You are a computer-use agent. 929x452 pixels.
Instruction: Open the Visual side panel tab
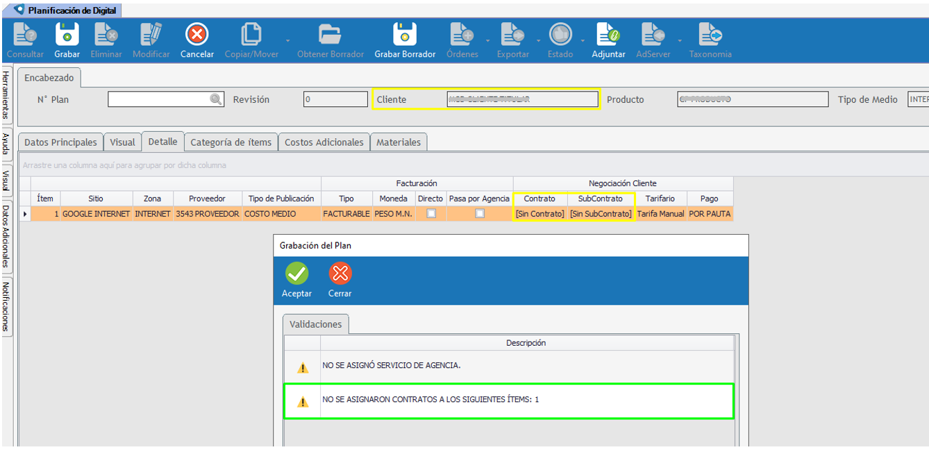[6, 180]
